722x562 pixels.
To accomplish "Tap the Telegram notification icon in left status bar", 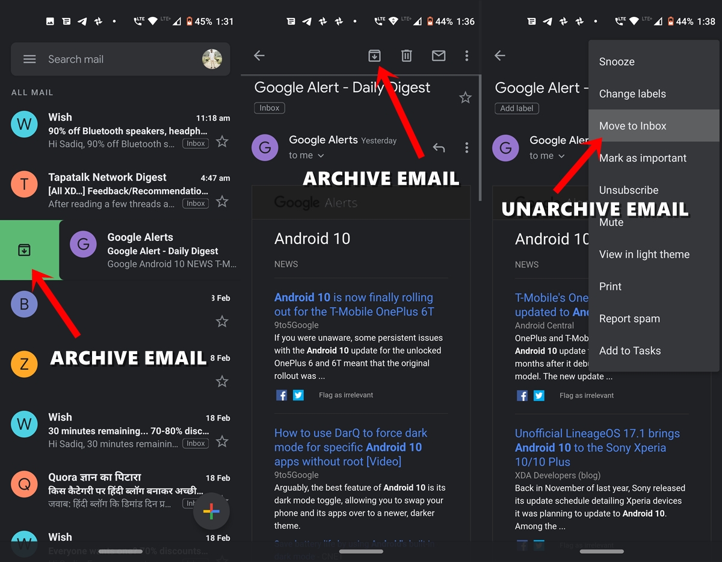I will coord(82,21).
